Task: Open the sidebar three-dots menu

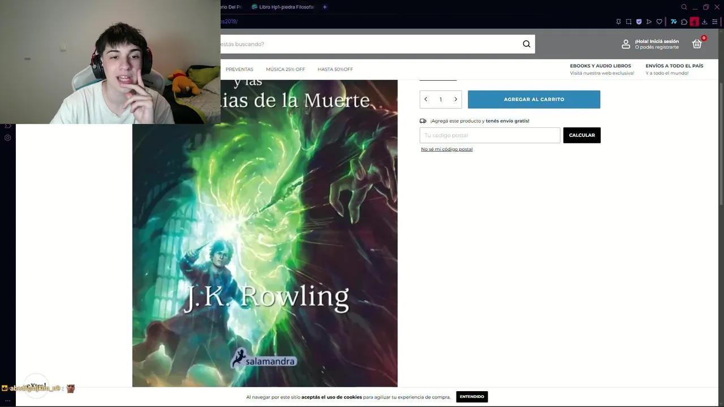Action: tap(7, 400)
